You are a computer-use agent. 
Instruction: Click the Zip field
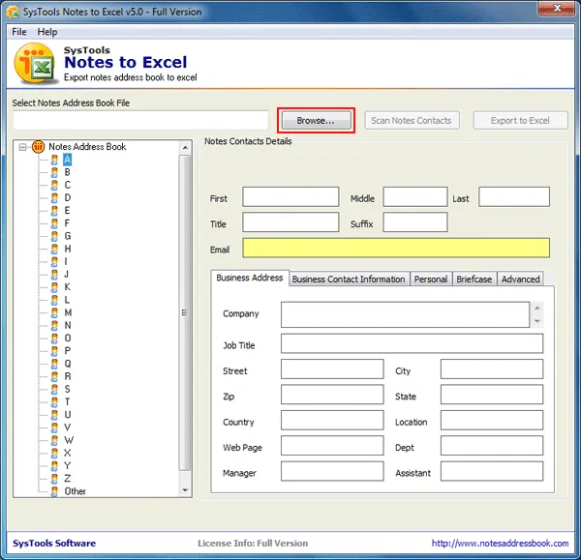[332, 395]
